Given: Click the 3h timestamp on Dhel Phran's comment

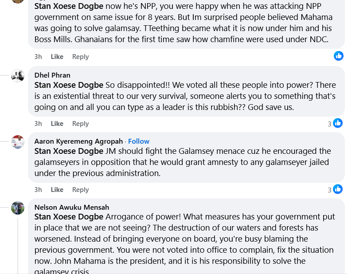Looking at the screenshot, I should (38, 124).
